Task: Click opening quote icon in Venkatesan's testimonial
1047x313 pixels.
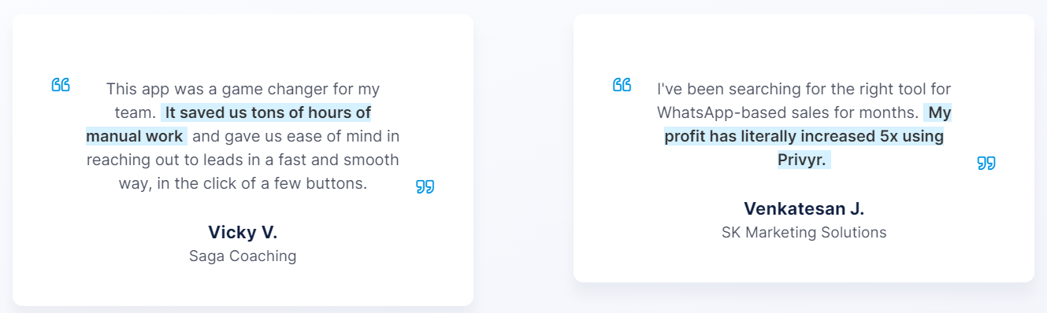Action: coord(622,85)
